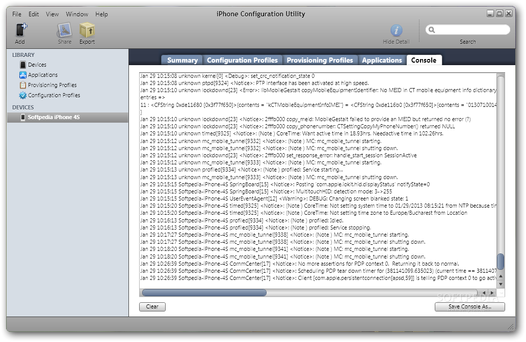Switch to the Provisioning Profiles tab
Viewport: 526px width, 342px height.
[x=320, y=60]
